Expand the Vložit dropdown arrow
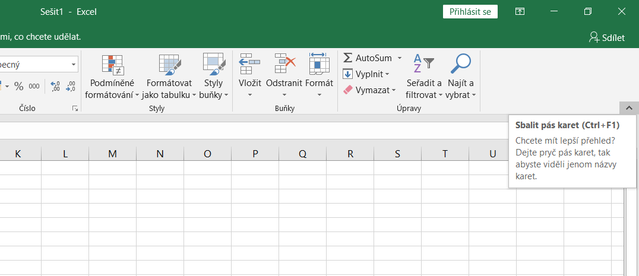 pyautogui.click(x=250, y=95)
